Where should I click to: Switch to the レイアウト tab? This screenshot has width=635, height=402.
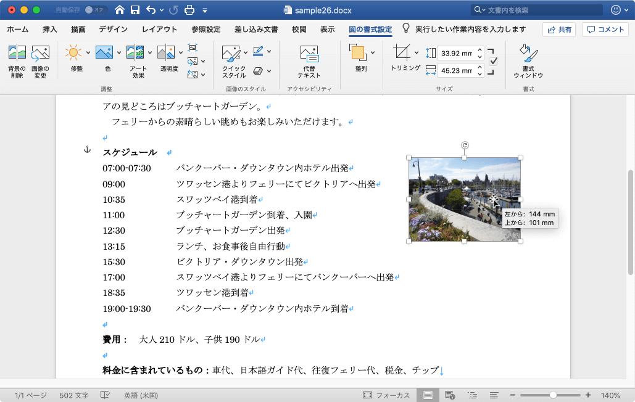coord(159,29)
